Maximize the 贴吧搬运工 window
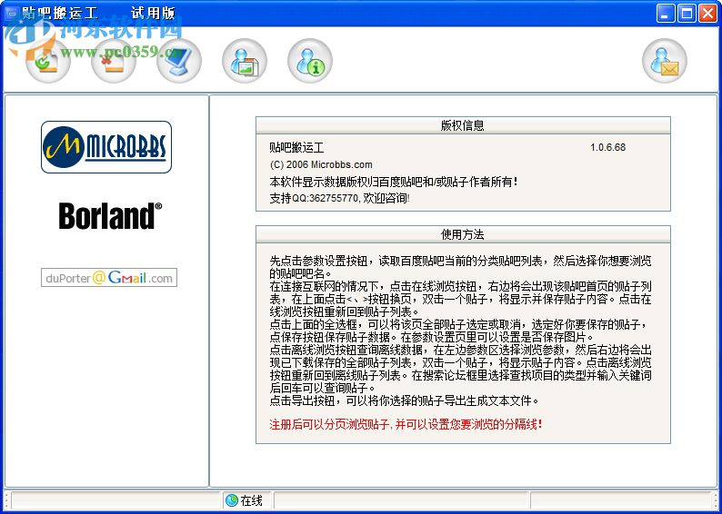 click(687, 14)
